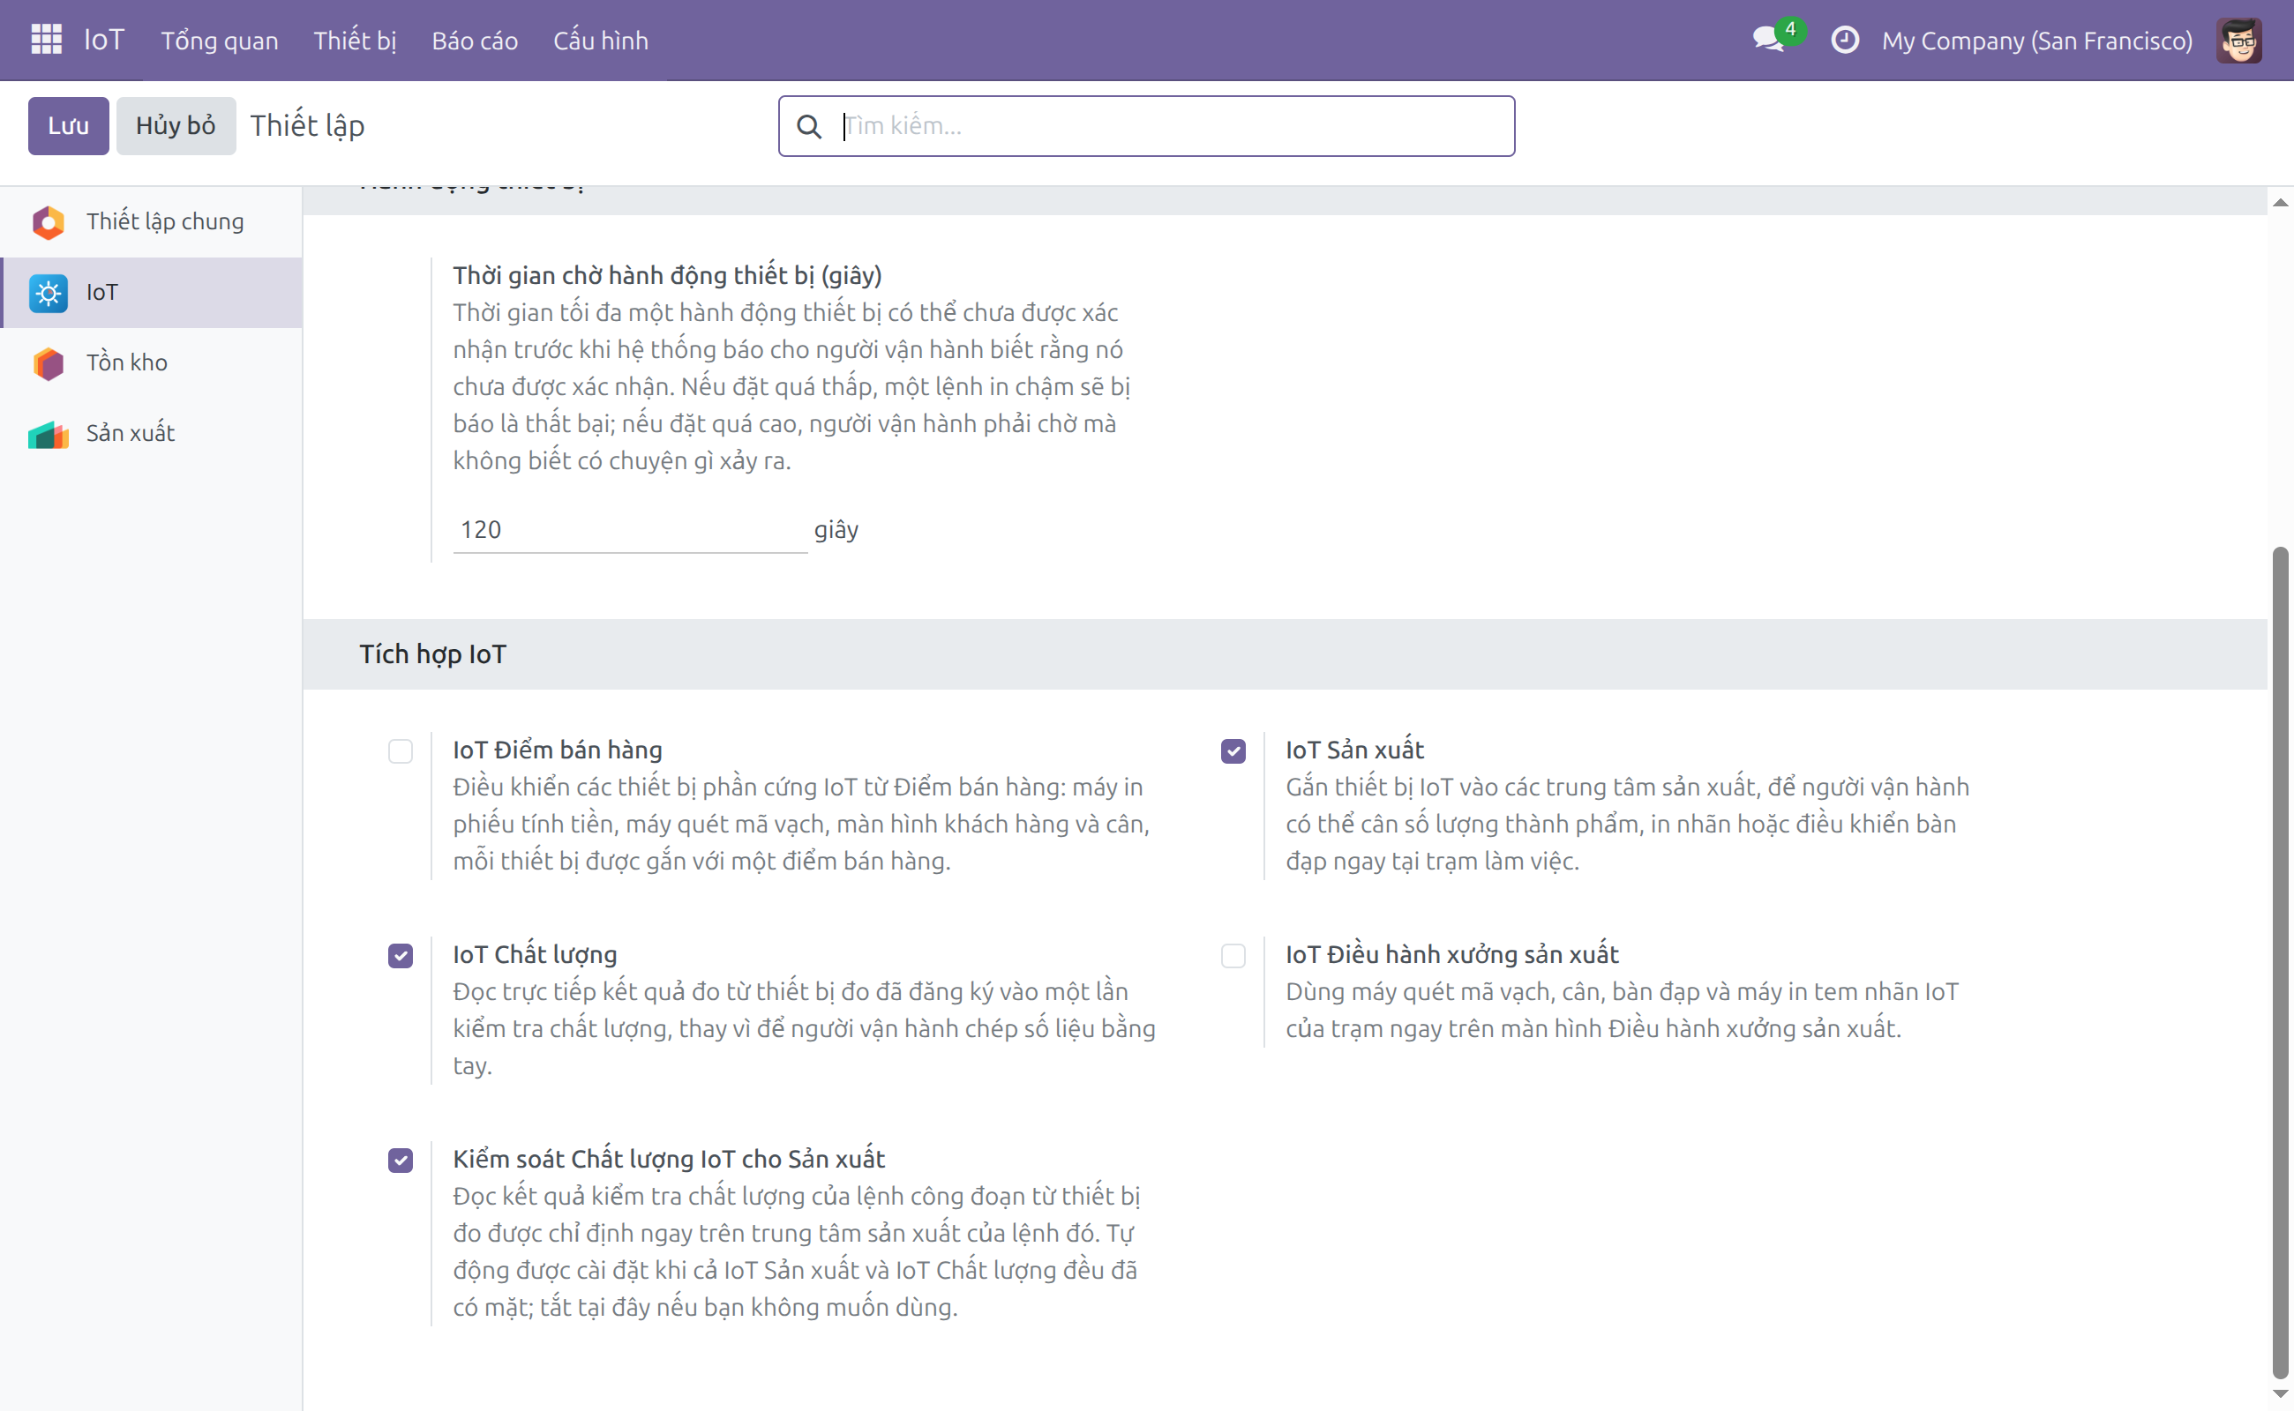This screenshot has height=1411, width=2294.
Task: Enable IoT Điều hành xưởng sản xuất checkbox
Action: 1233,956
